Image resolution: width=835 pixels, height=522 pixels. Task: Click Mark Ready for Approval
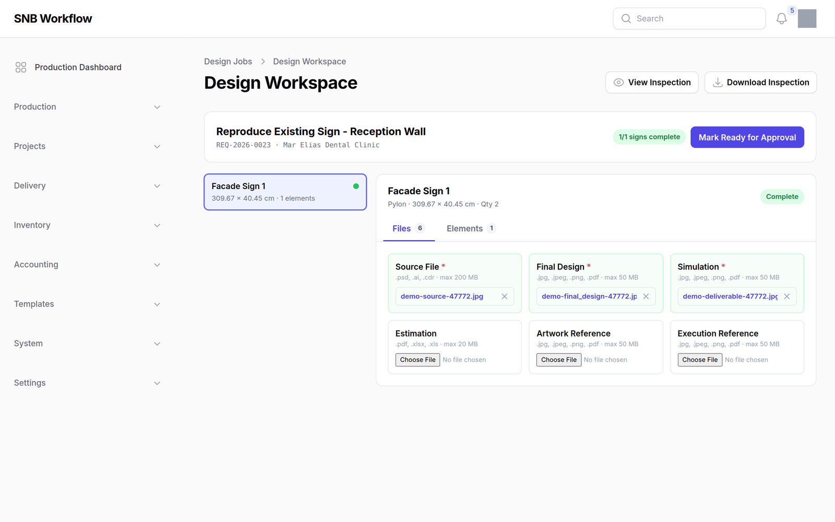[747, 137]
